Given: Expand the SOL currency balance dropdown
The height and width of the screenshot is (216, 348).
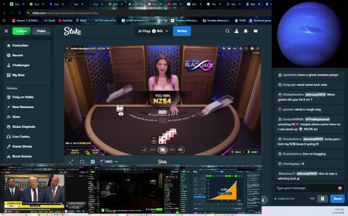Looking at the screenshot, I should click(153, 31).
